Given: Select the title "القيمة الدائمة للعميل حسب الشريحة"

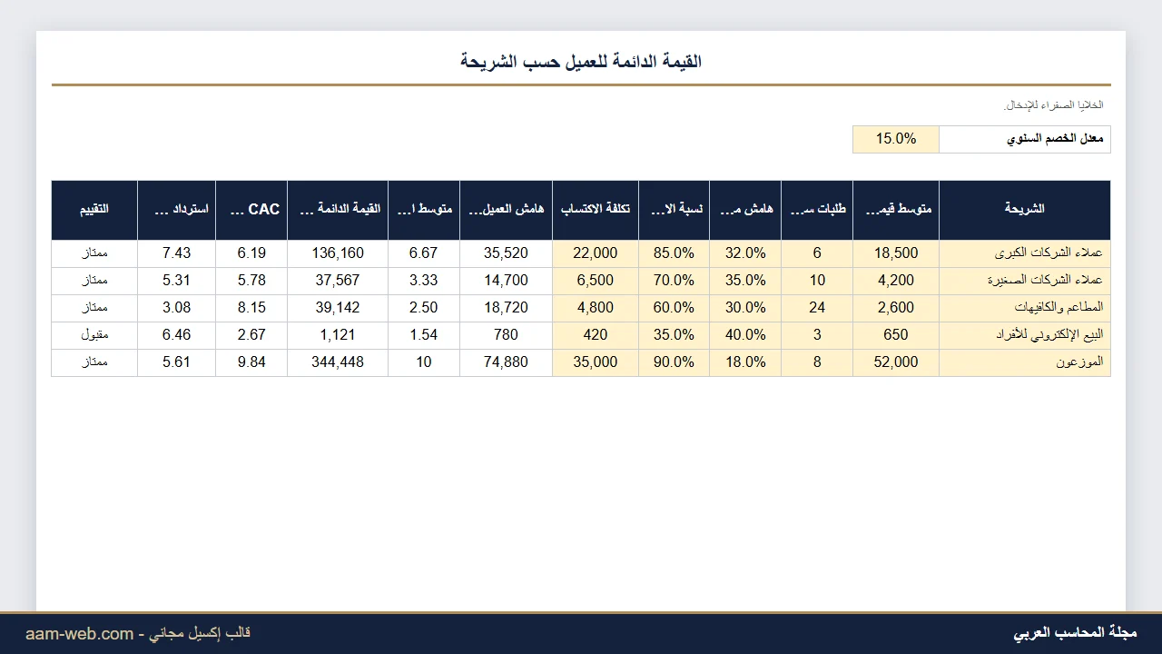Looking at the screenshot, I should pos(581,62).
